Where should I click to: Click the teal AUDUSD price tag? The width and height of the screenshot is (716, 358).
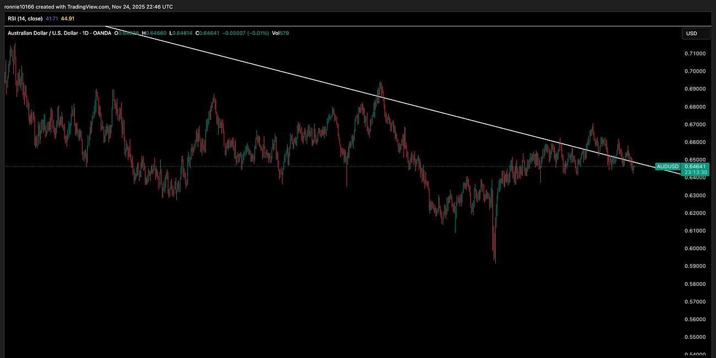[695, 166]
